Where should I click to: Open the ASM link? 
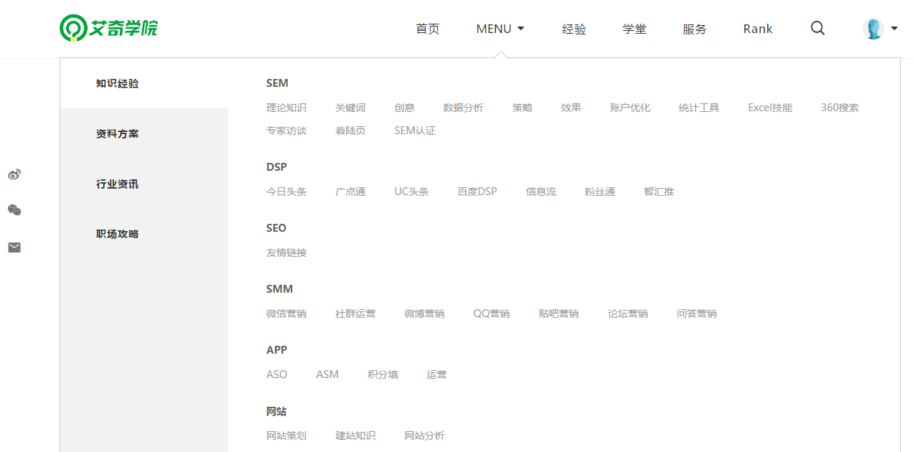(x=327, y=375)
